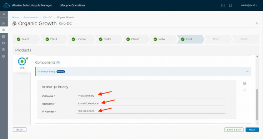263x139 pixels.
Task: Click the vrava-primary component link
Action: point(46,71)
